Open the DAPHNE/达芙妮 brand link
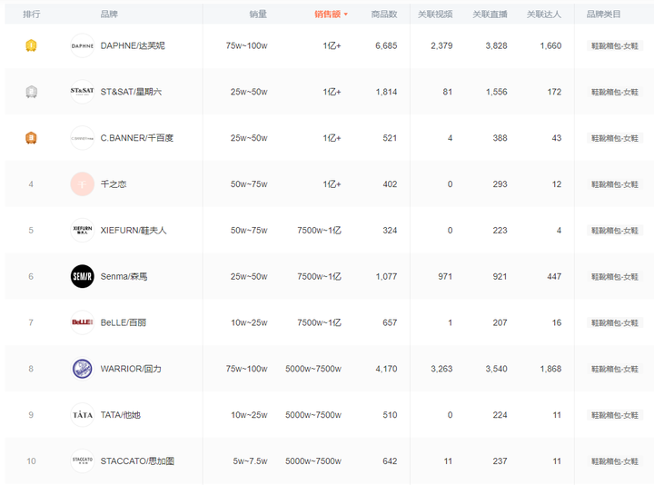The image size is (654, 485). coord(133,45)
